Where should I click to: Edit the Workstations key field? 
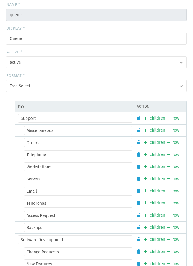click(x=78, y=167)
